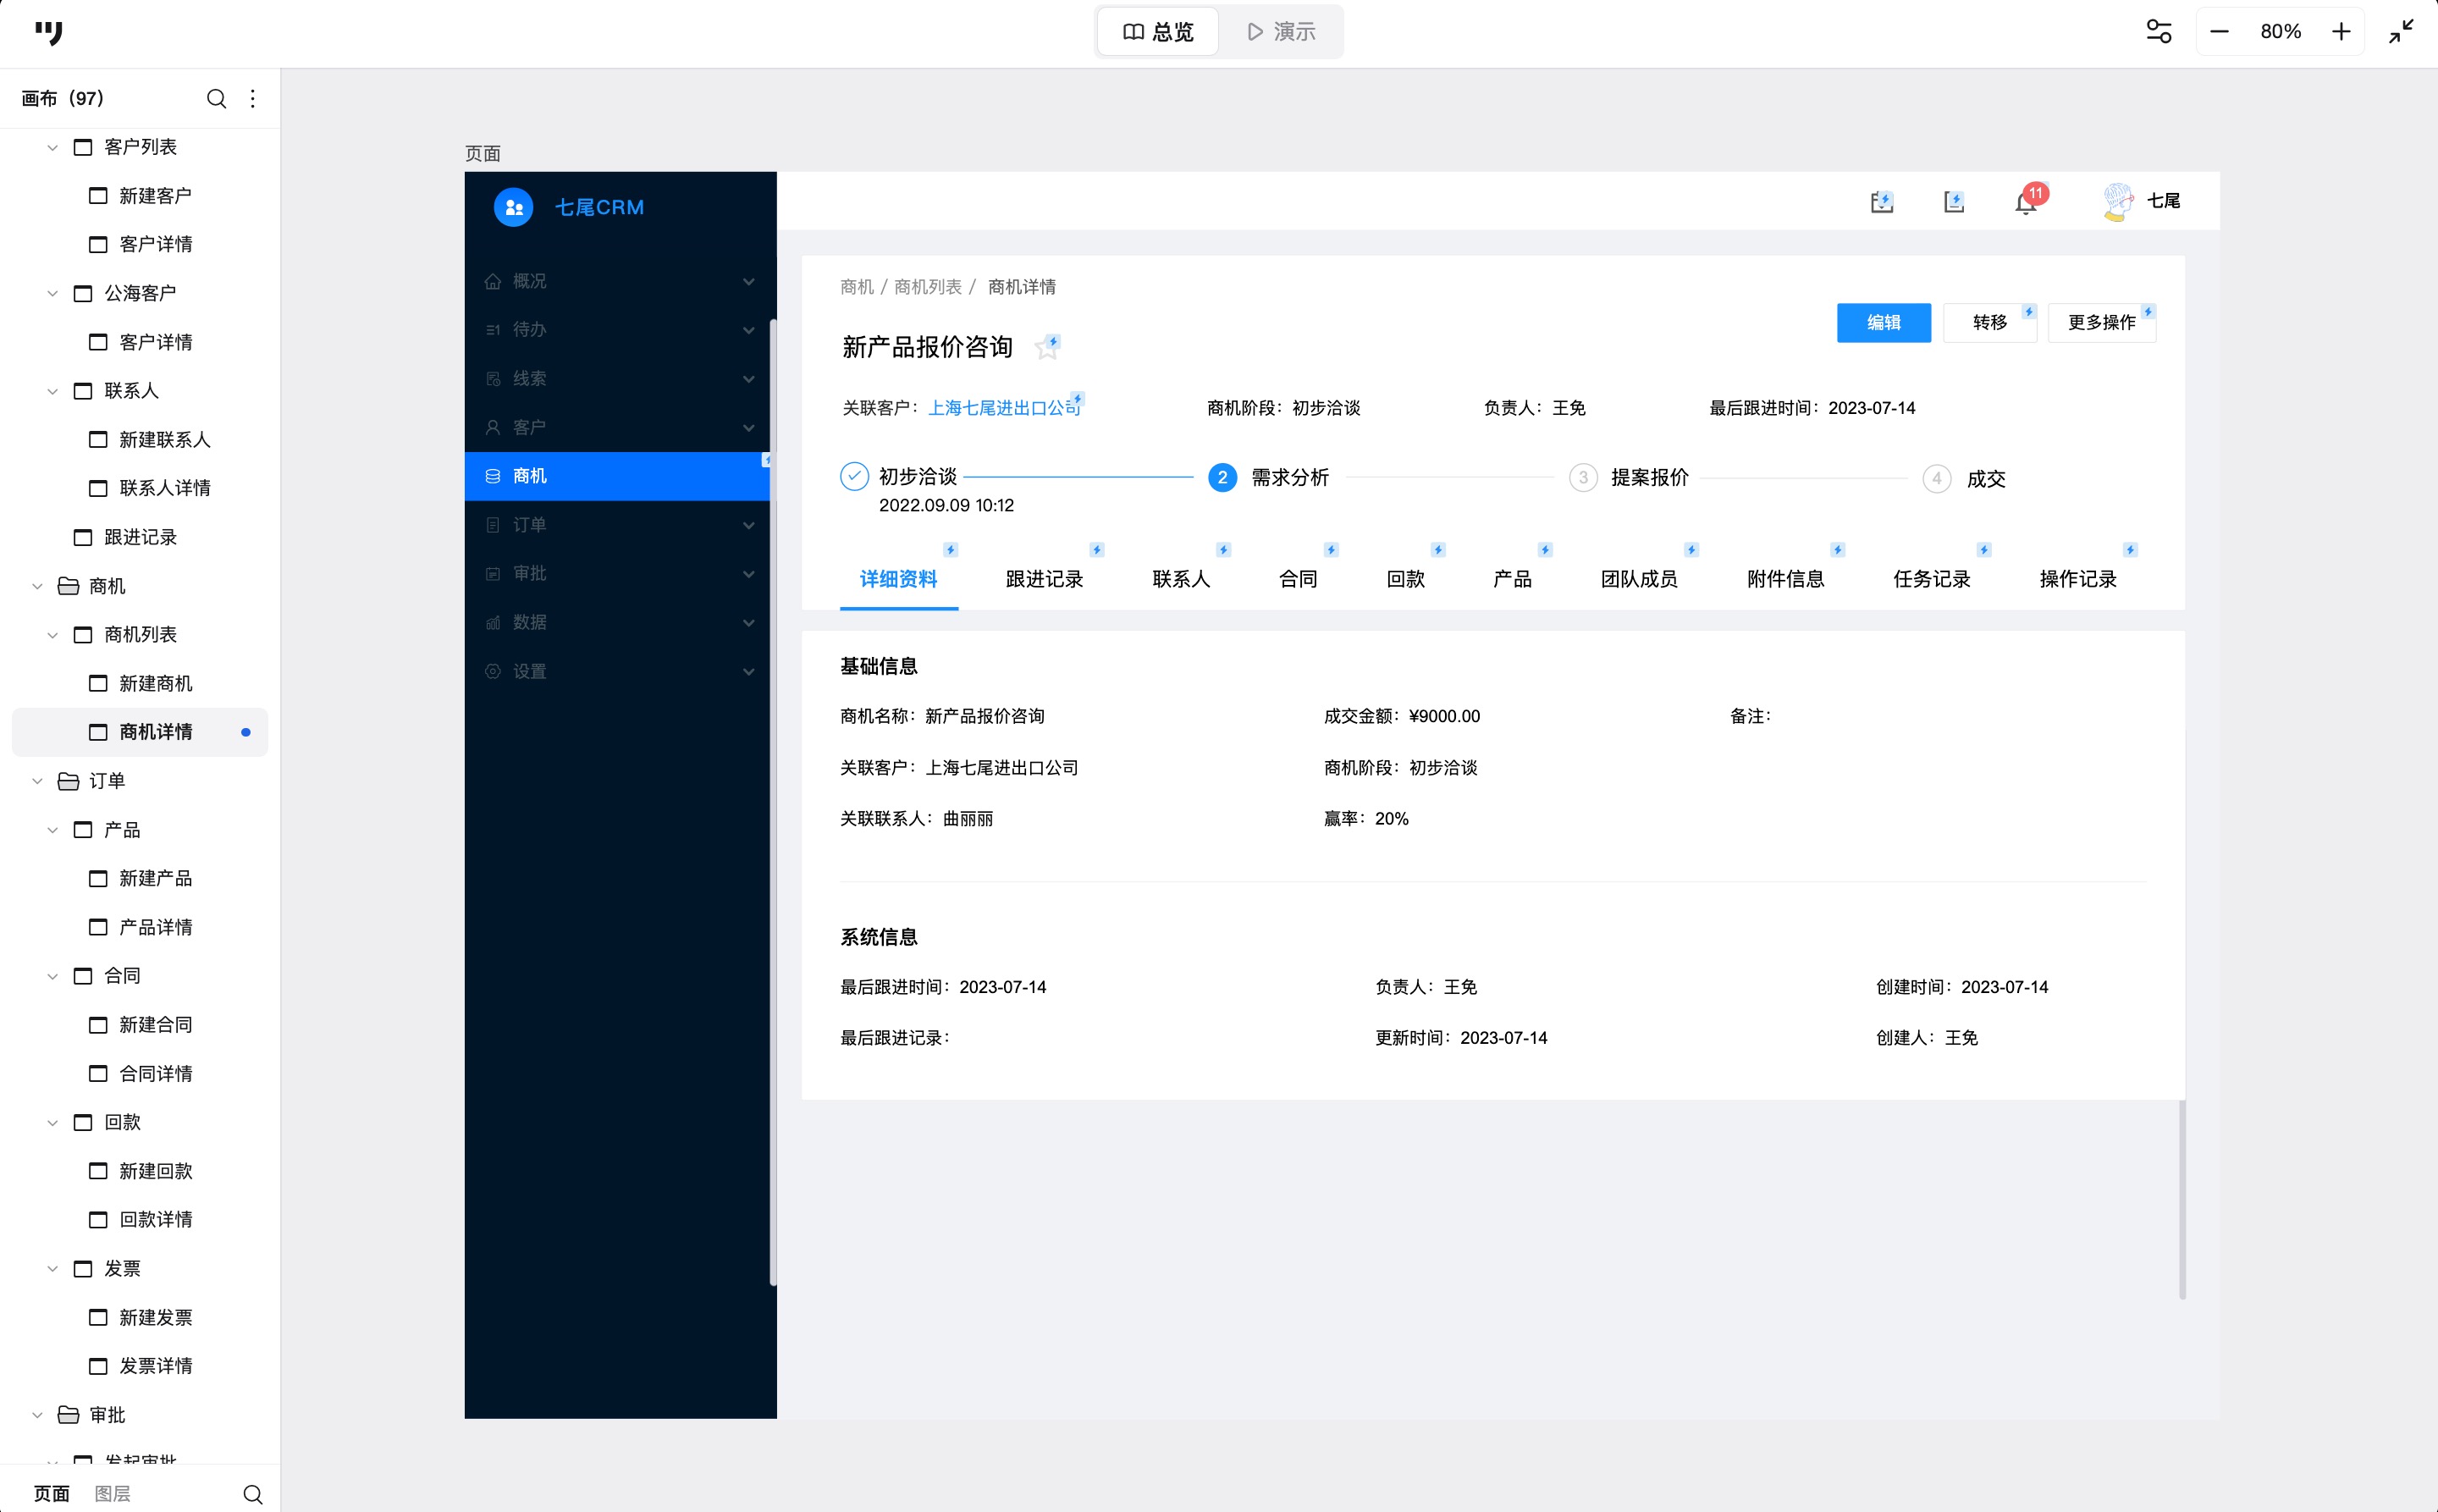Click the notification bell icon

pos(2025,203)
